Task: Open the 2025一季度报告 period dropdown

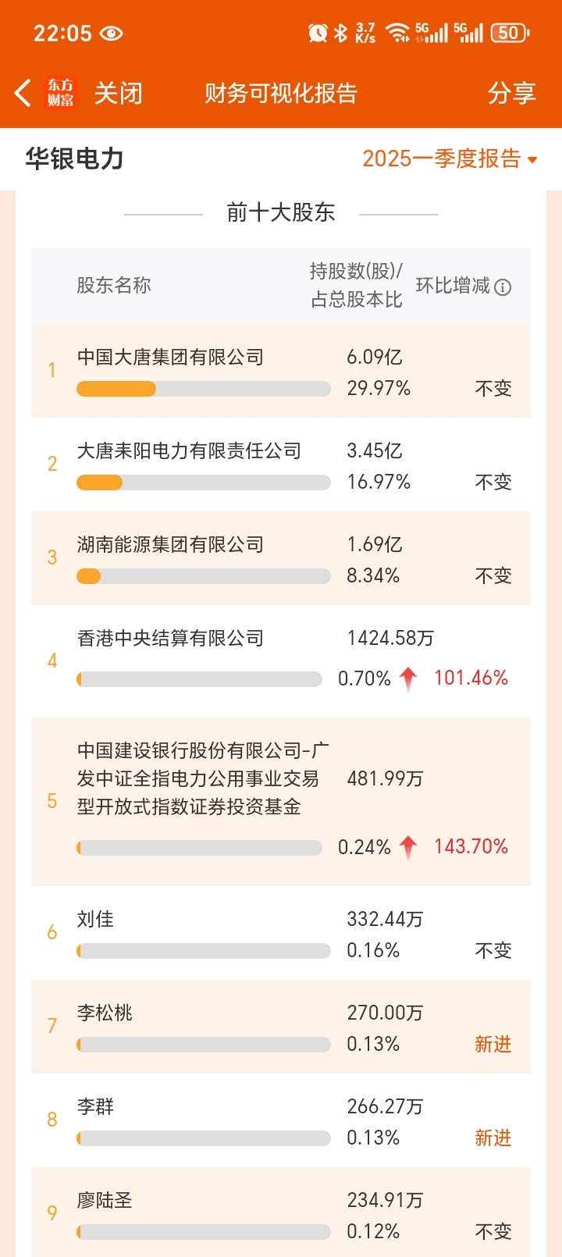Action: point(450,158)
